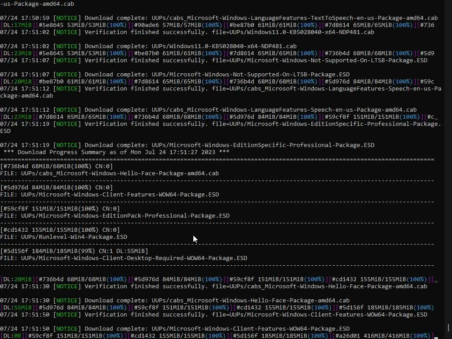452x339 pixels.
Task: Click the 'Download Progress Summary' header line
Action: (x=117, y=152)
